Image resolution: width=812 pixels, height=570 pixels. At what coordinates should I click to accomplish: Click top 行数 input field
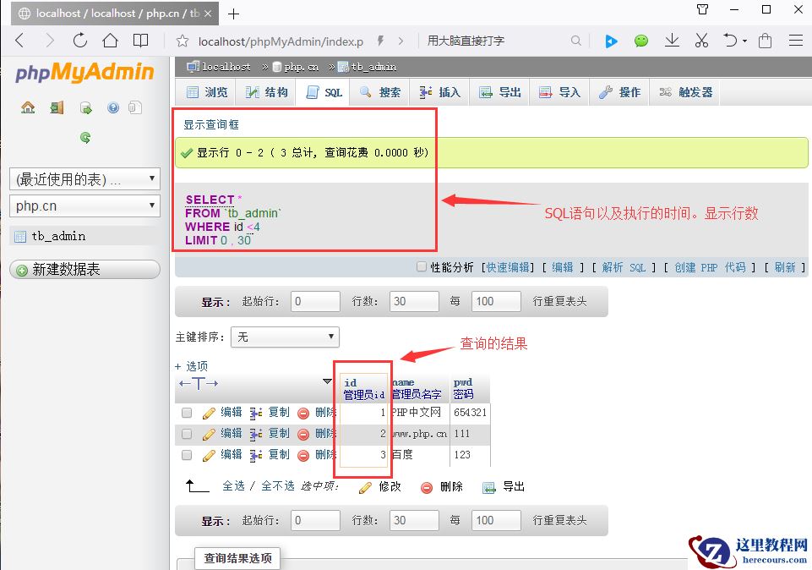414,302
